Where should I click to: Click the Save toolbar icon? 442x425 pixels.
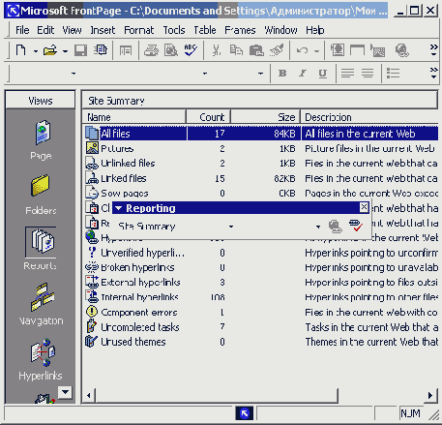(80, 50)
